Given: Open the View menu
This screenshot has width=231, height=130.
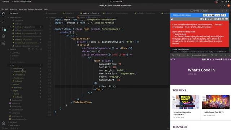Looking at the screenshot, I should (x=21, y=9).
